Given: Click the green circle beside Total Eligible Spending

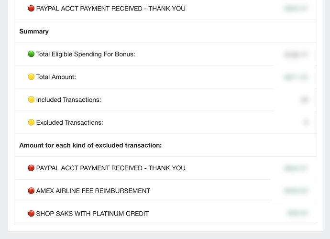Looking at the screenshot, I should click(x=31, y=54).
